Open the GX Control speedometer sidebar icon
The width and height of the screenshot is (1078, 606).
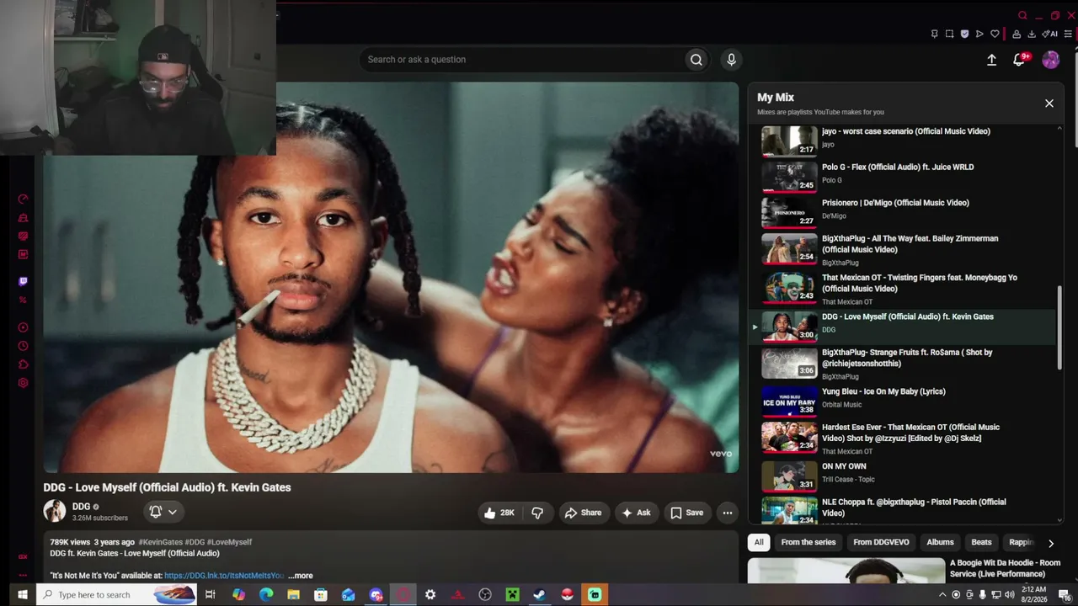coord(23,199)
